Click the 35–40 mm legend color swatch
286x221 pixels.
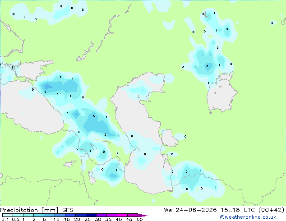coord(111,215)
